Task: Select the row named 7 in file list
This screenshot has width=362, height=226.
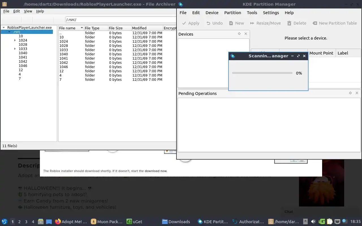Action: point(117,79)
